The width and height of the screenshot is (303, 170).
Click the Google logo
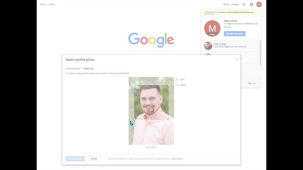tap(151, 40)
